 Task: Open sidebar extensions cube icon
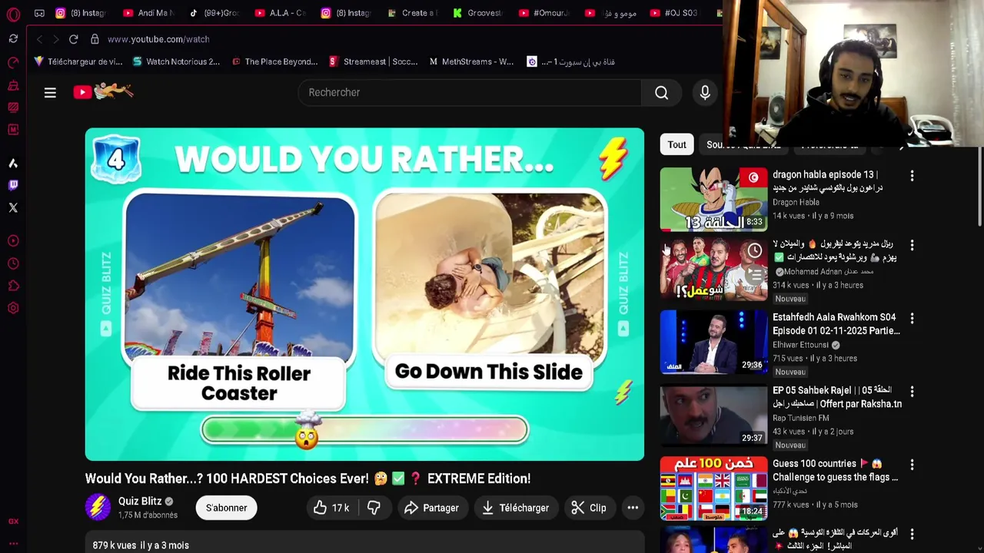pyautogui.click(x=13, y=286)
